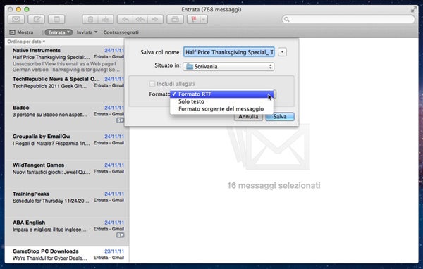Click the Salva col nome field
Viewport: 423px width, 269px height.
[229, 52]
